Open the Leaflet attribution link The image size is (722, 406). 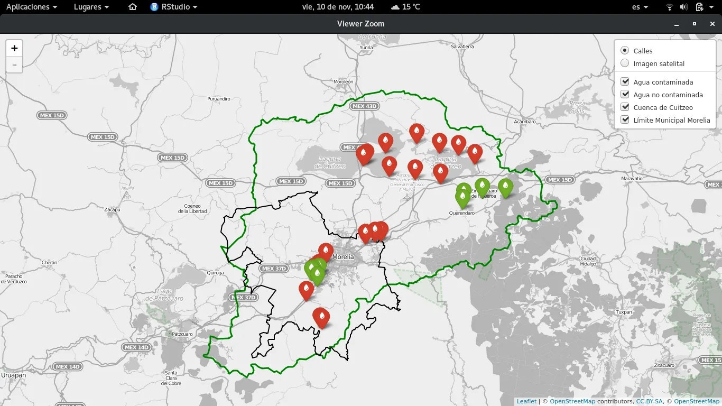tap(526, 401)
